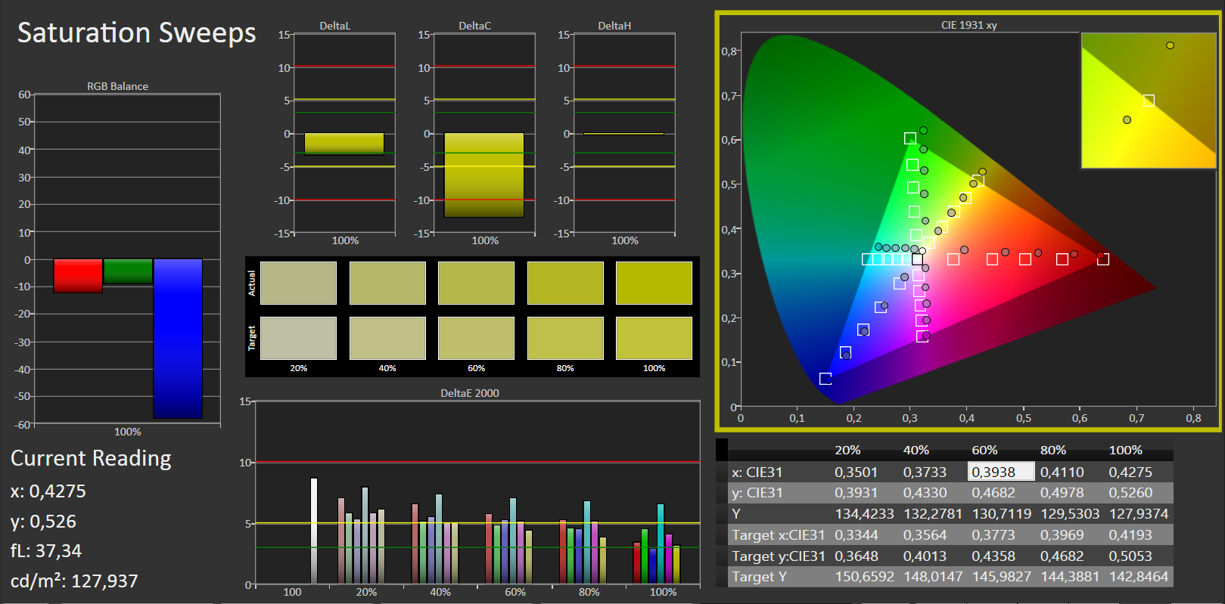Click the 40% Target color swatch

tap(387, 338)
